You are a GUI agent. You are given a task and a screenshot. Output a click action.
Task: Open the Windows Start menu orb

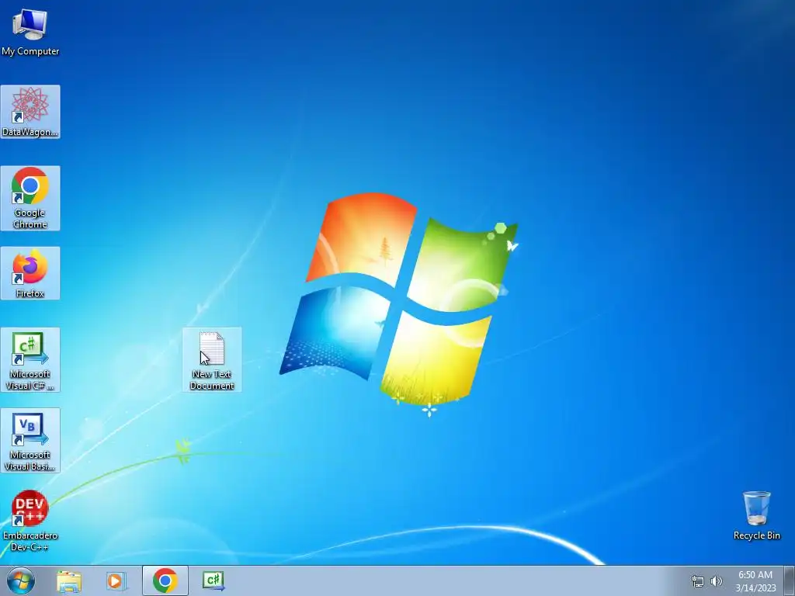(x=21, y=580)
